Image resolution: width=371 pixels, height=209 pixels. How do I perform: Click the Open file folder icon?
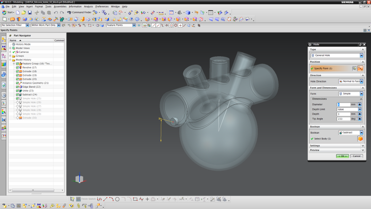24,12
